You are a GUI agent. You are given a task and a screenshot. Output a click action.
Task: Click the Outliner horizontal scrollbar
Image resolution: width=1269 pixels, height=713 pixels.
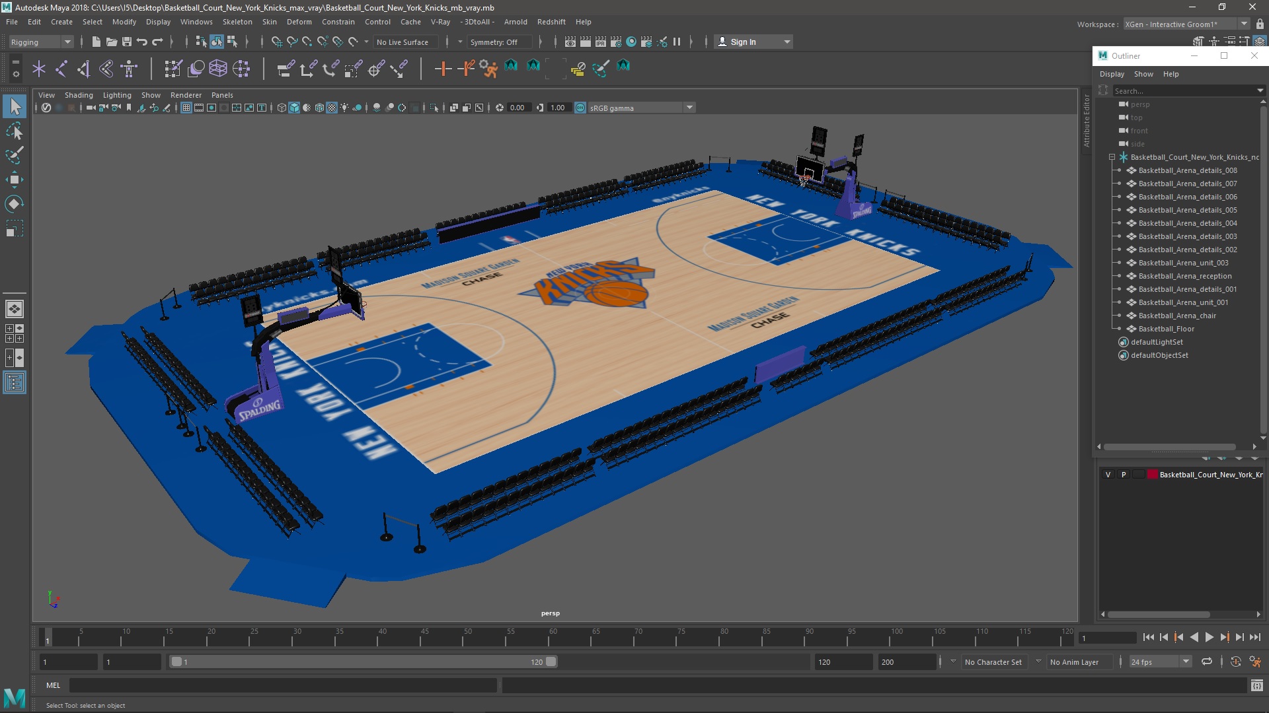coord(1169,447)
